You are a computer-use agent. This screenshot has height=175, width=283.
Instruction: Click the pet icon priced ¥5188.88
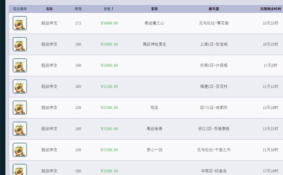point(20,86)
